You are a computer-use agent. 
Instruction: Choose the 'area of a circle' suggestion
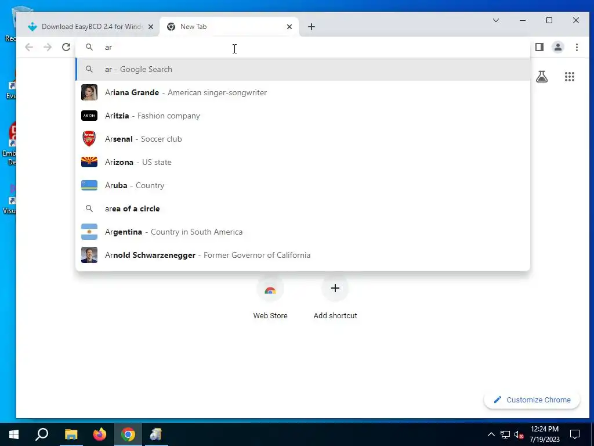(303, 208)
